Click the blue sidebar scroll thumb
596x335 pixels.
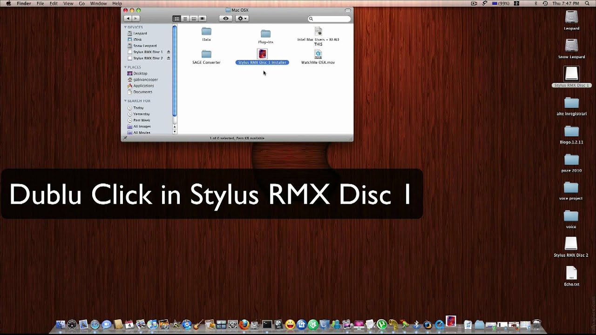click(175, 70)
